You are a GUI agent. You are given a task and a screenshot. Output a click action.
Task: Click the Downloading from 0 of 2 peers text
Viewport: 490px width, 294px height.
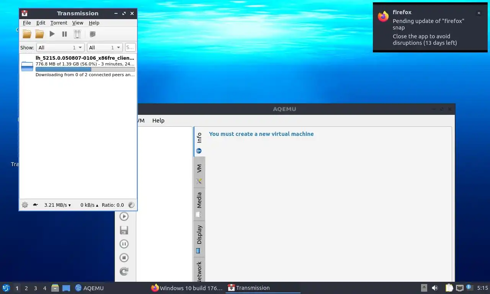coord(85,75)
